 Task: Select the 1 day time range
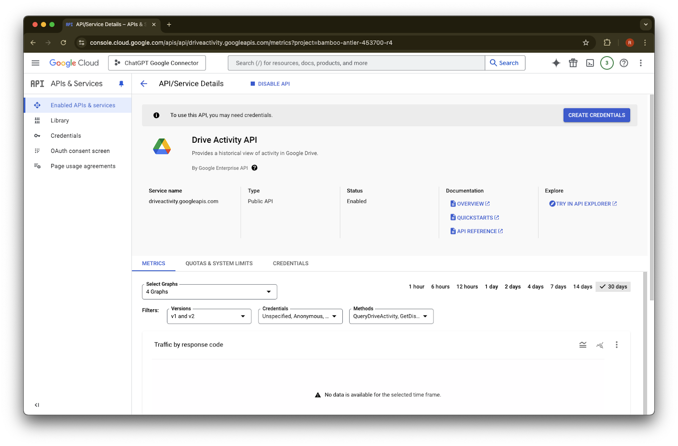pyautogui.click(x=492, y=287)
